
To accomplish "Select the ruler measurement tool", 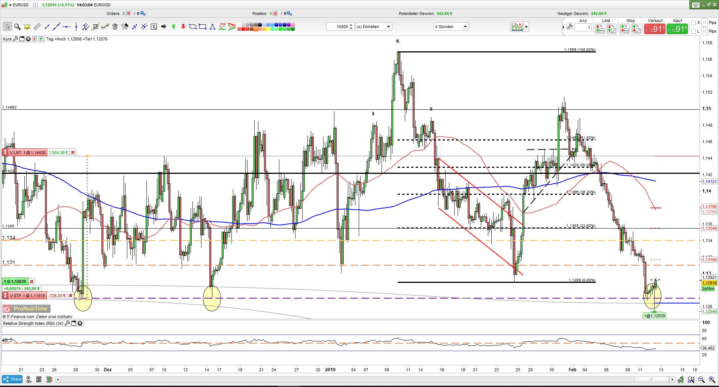I will [x=36, y=27].
